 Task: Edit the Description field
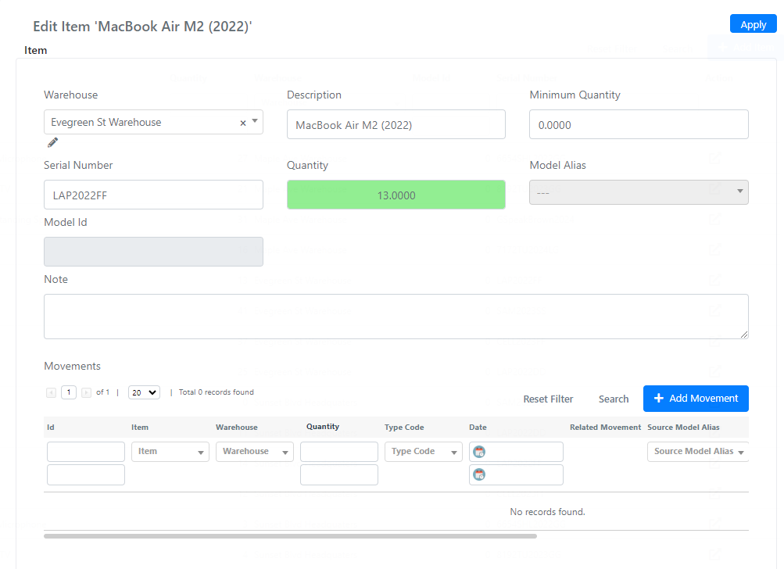tap(396, 124)
